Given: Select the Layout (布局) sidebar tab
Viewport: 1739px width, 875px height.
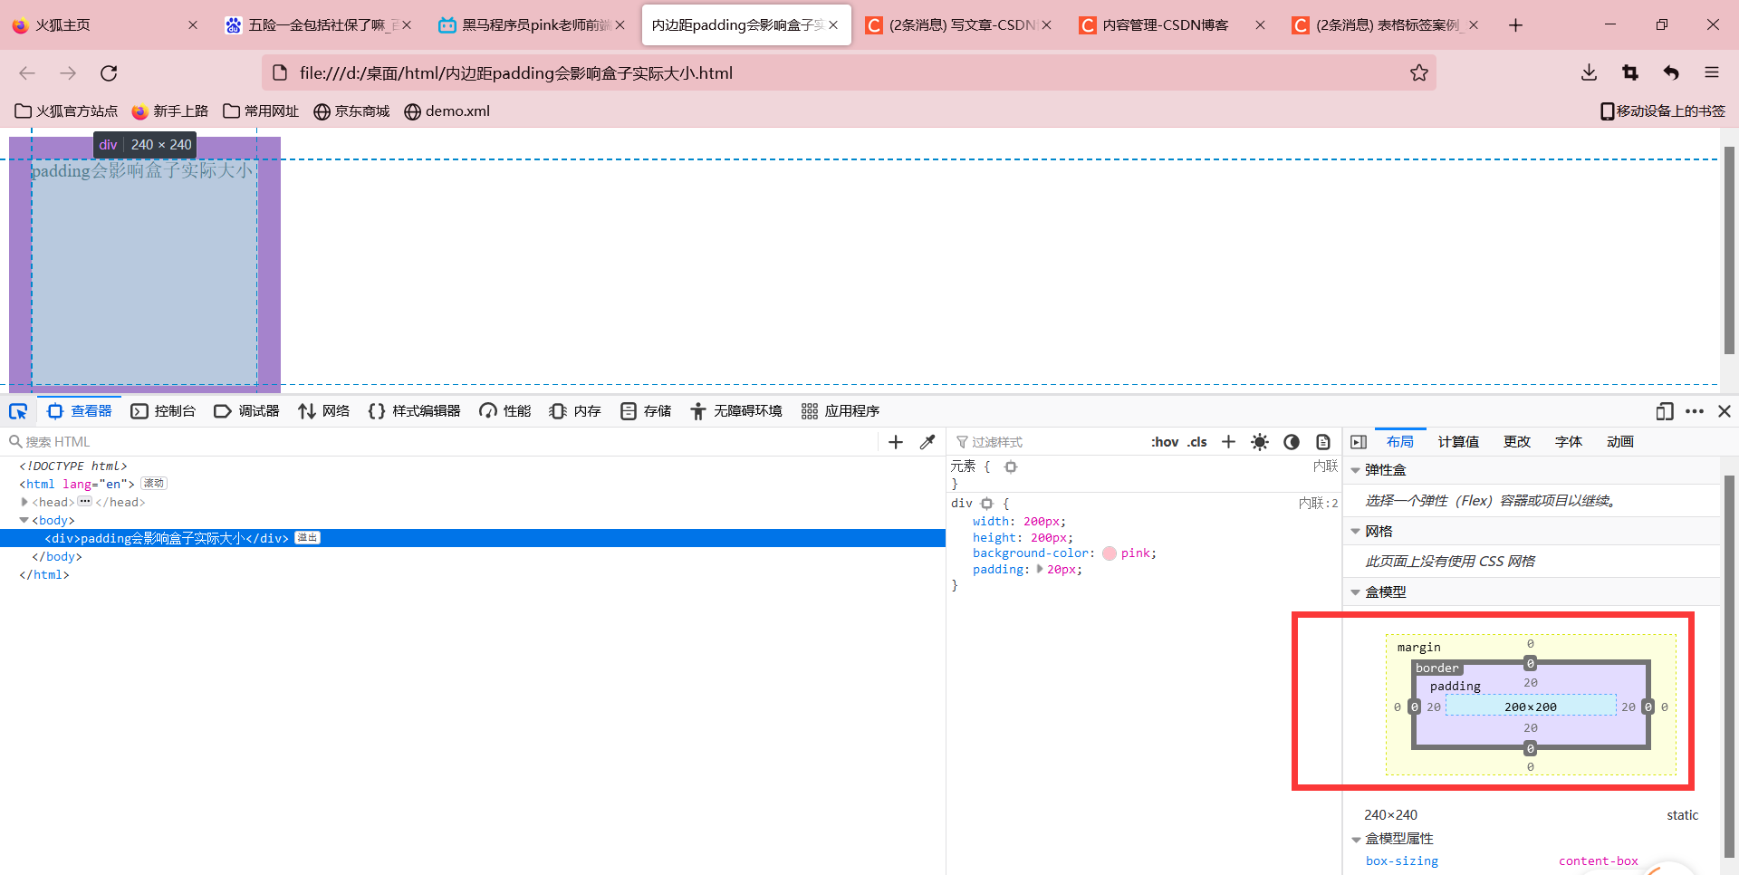Looking at the screenshot, I should [x=1400, y=442].
